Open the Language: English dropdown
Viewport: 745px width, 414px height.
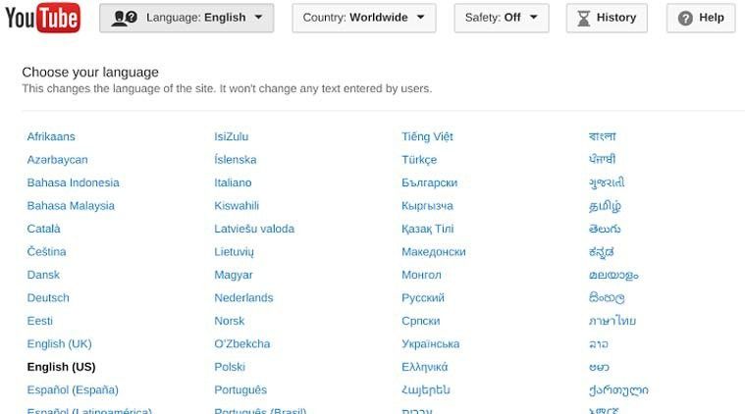click(186, 18)
